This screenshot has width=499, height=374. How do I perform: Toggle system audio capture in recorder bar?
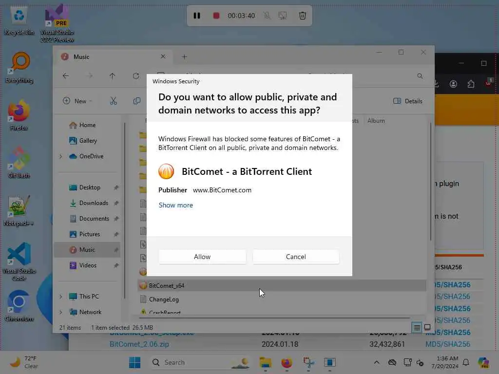[x=283, y=16]
